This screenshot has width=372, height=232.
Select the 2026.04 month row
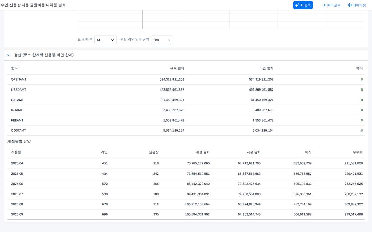pos(186,163)
